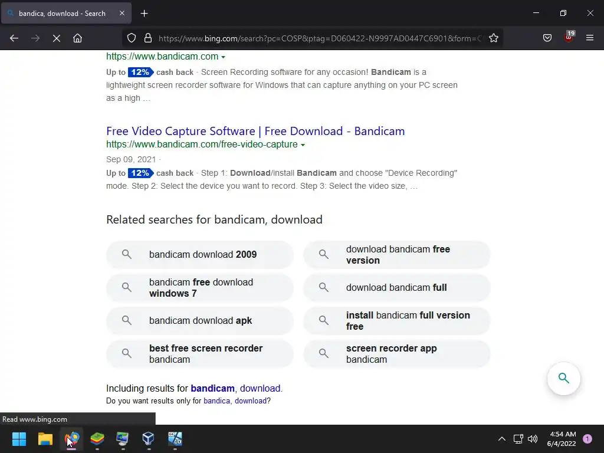The height and width of the screenshot is (453, 604).
Task: Click the Sep 09, 2021 date text
Action: coord(131,159)
